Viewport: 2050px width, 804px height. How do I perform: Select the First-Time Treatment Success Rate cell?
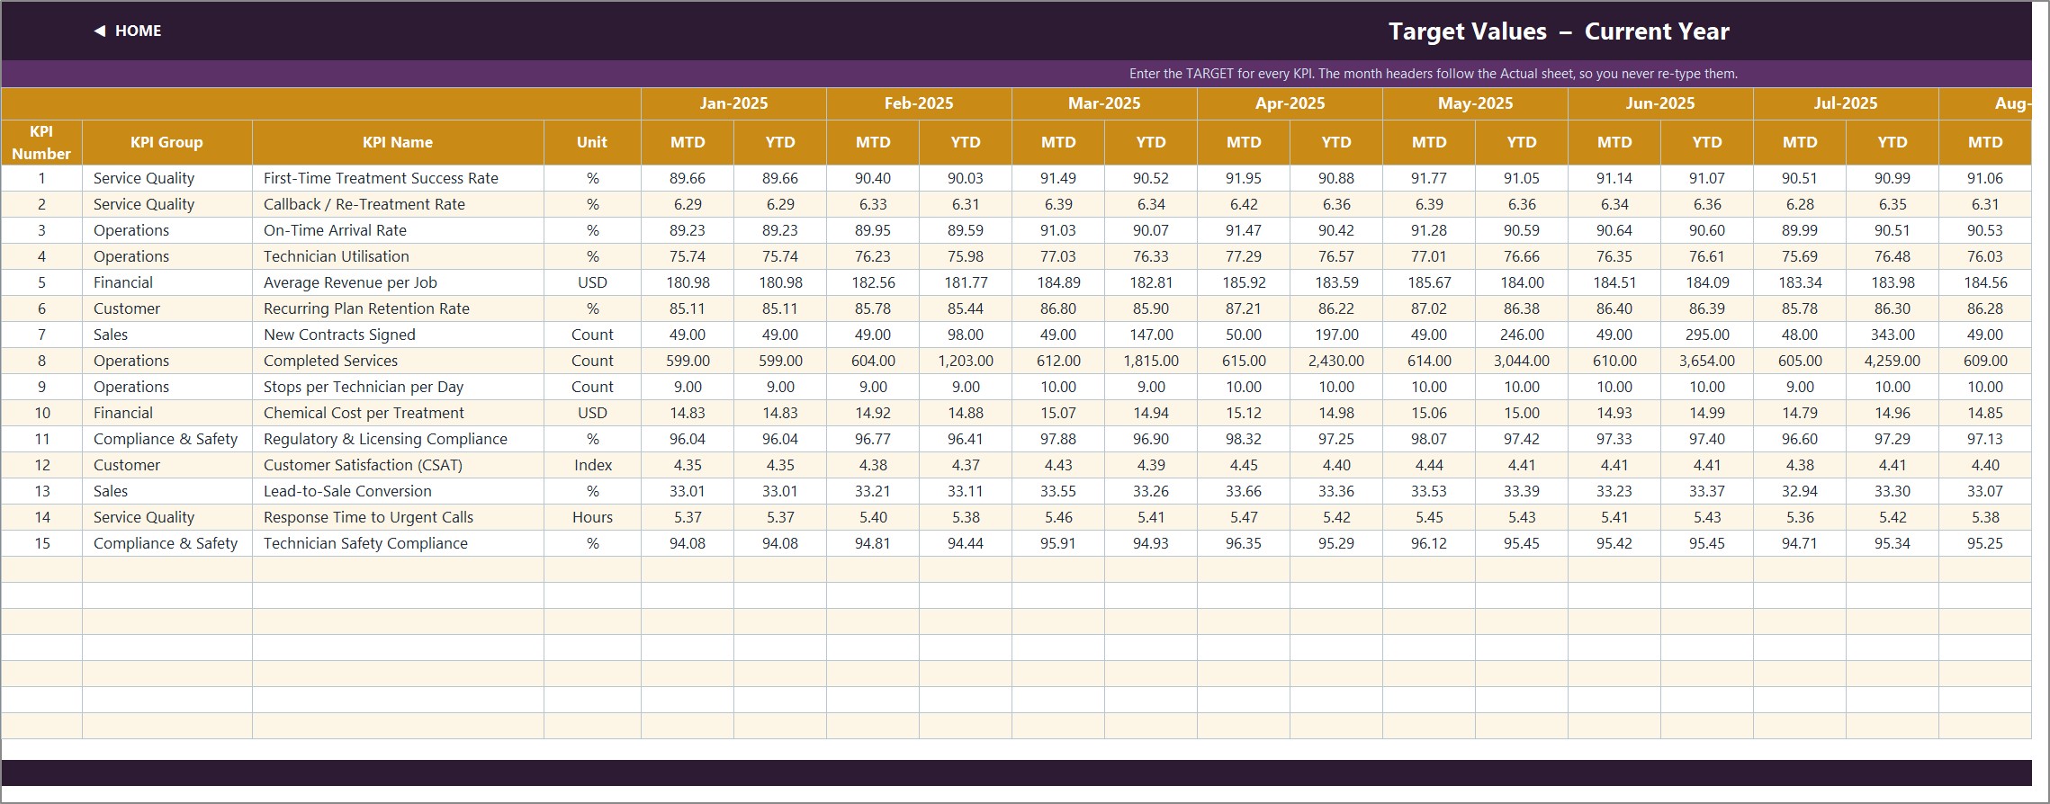point(398,178)
